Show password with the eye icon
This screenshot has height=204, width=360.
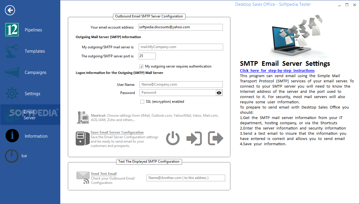(219, 93)
